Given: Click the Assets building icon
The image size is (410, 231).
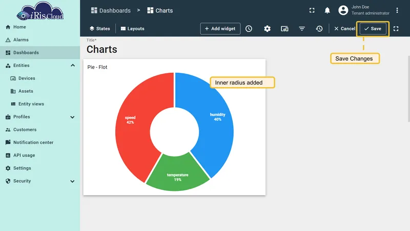Looking at the screenshot, I should tap(13, 91).
